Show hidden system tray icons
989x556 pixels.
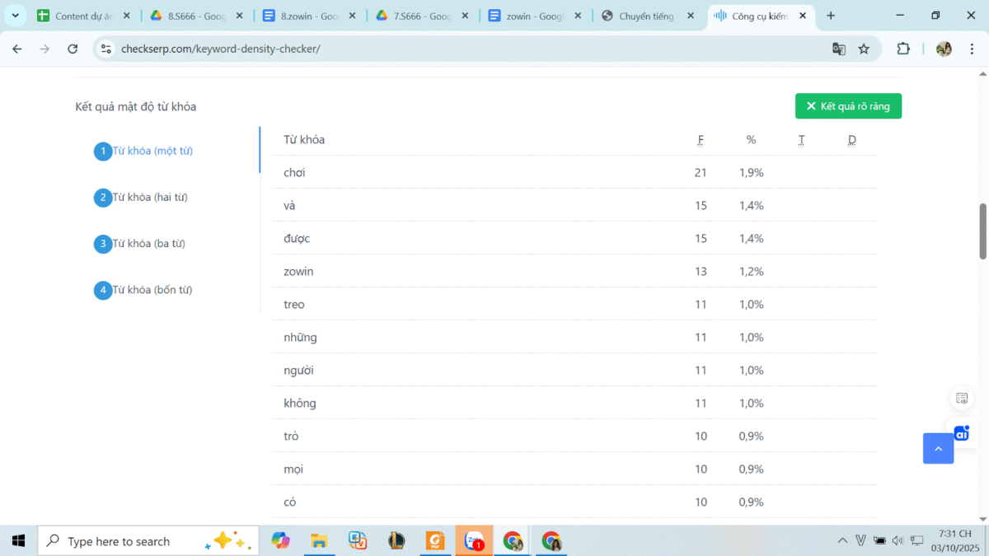tap(841, 541)
